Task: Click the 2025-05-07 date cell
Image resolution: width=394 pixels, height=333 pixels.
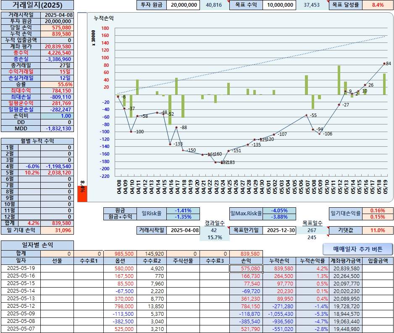Action: click(21, 329)
